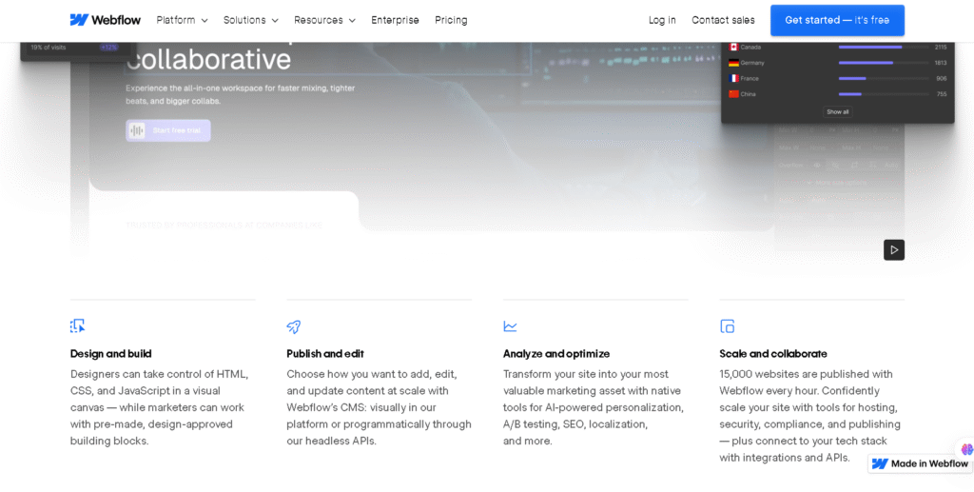Open the Pricing page
This screenshot has width=974, height=492.
point(451,20)
